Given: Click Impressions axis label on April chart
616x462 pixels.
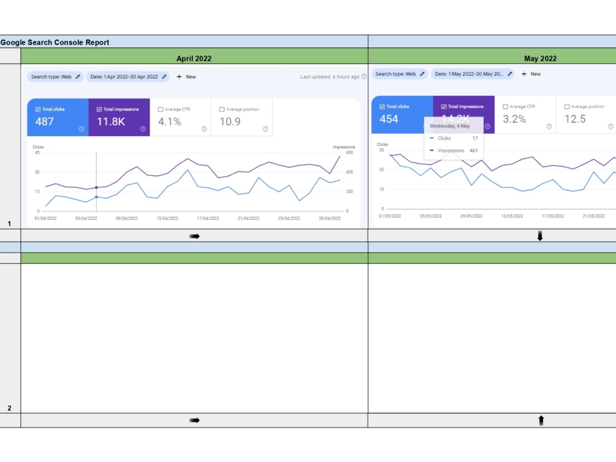Looking at the screenshot, I should tap(344, 147).
